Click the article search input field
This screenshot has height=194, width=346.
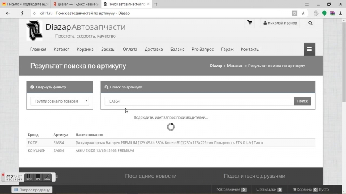pos(199,101)
